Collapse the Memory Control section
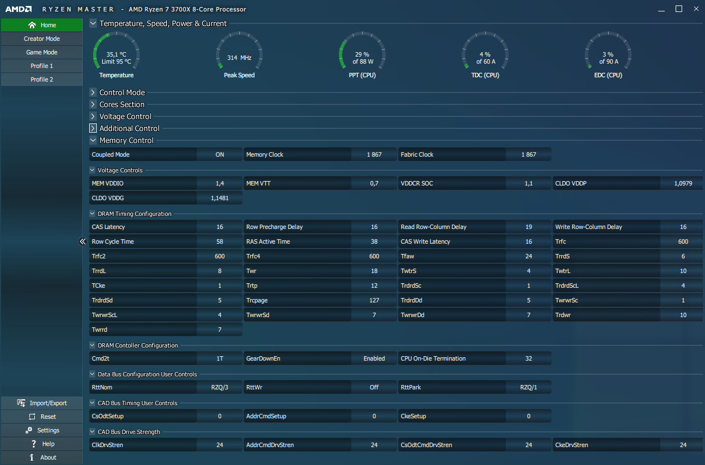 (x=93, y=140)
